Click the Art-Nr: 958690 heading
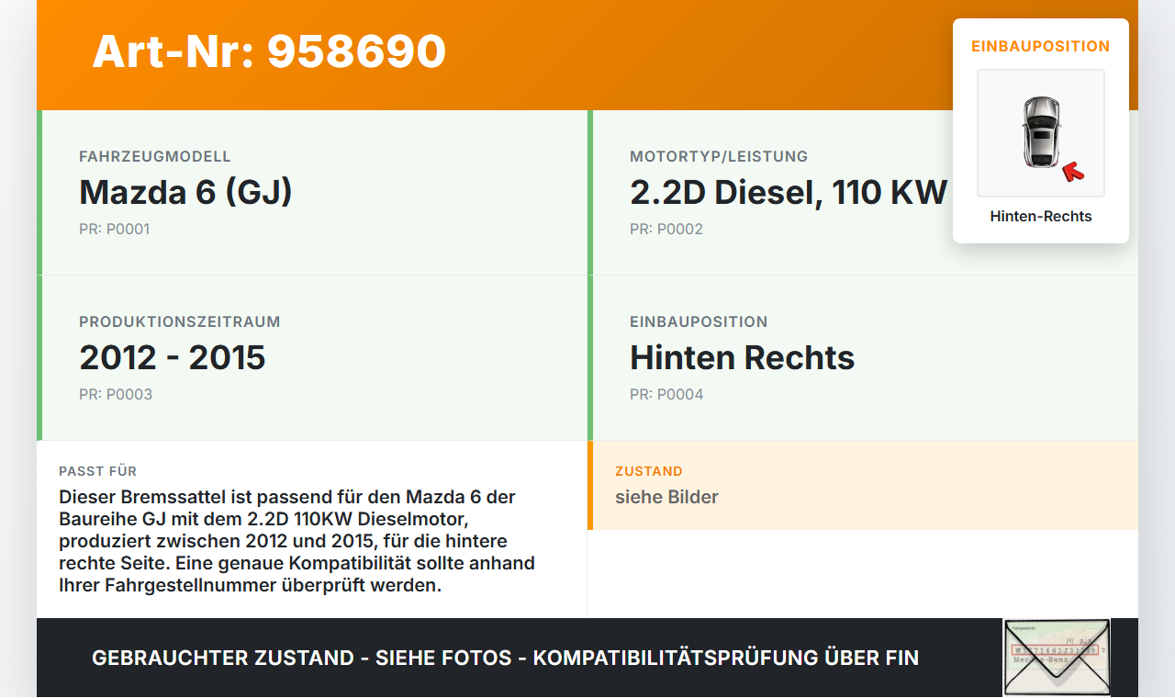This screenshot has width=1175, height=698. tap(268, 52)
